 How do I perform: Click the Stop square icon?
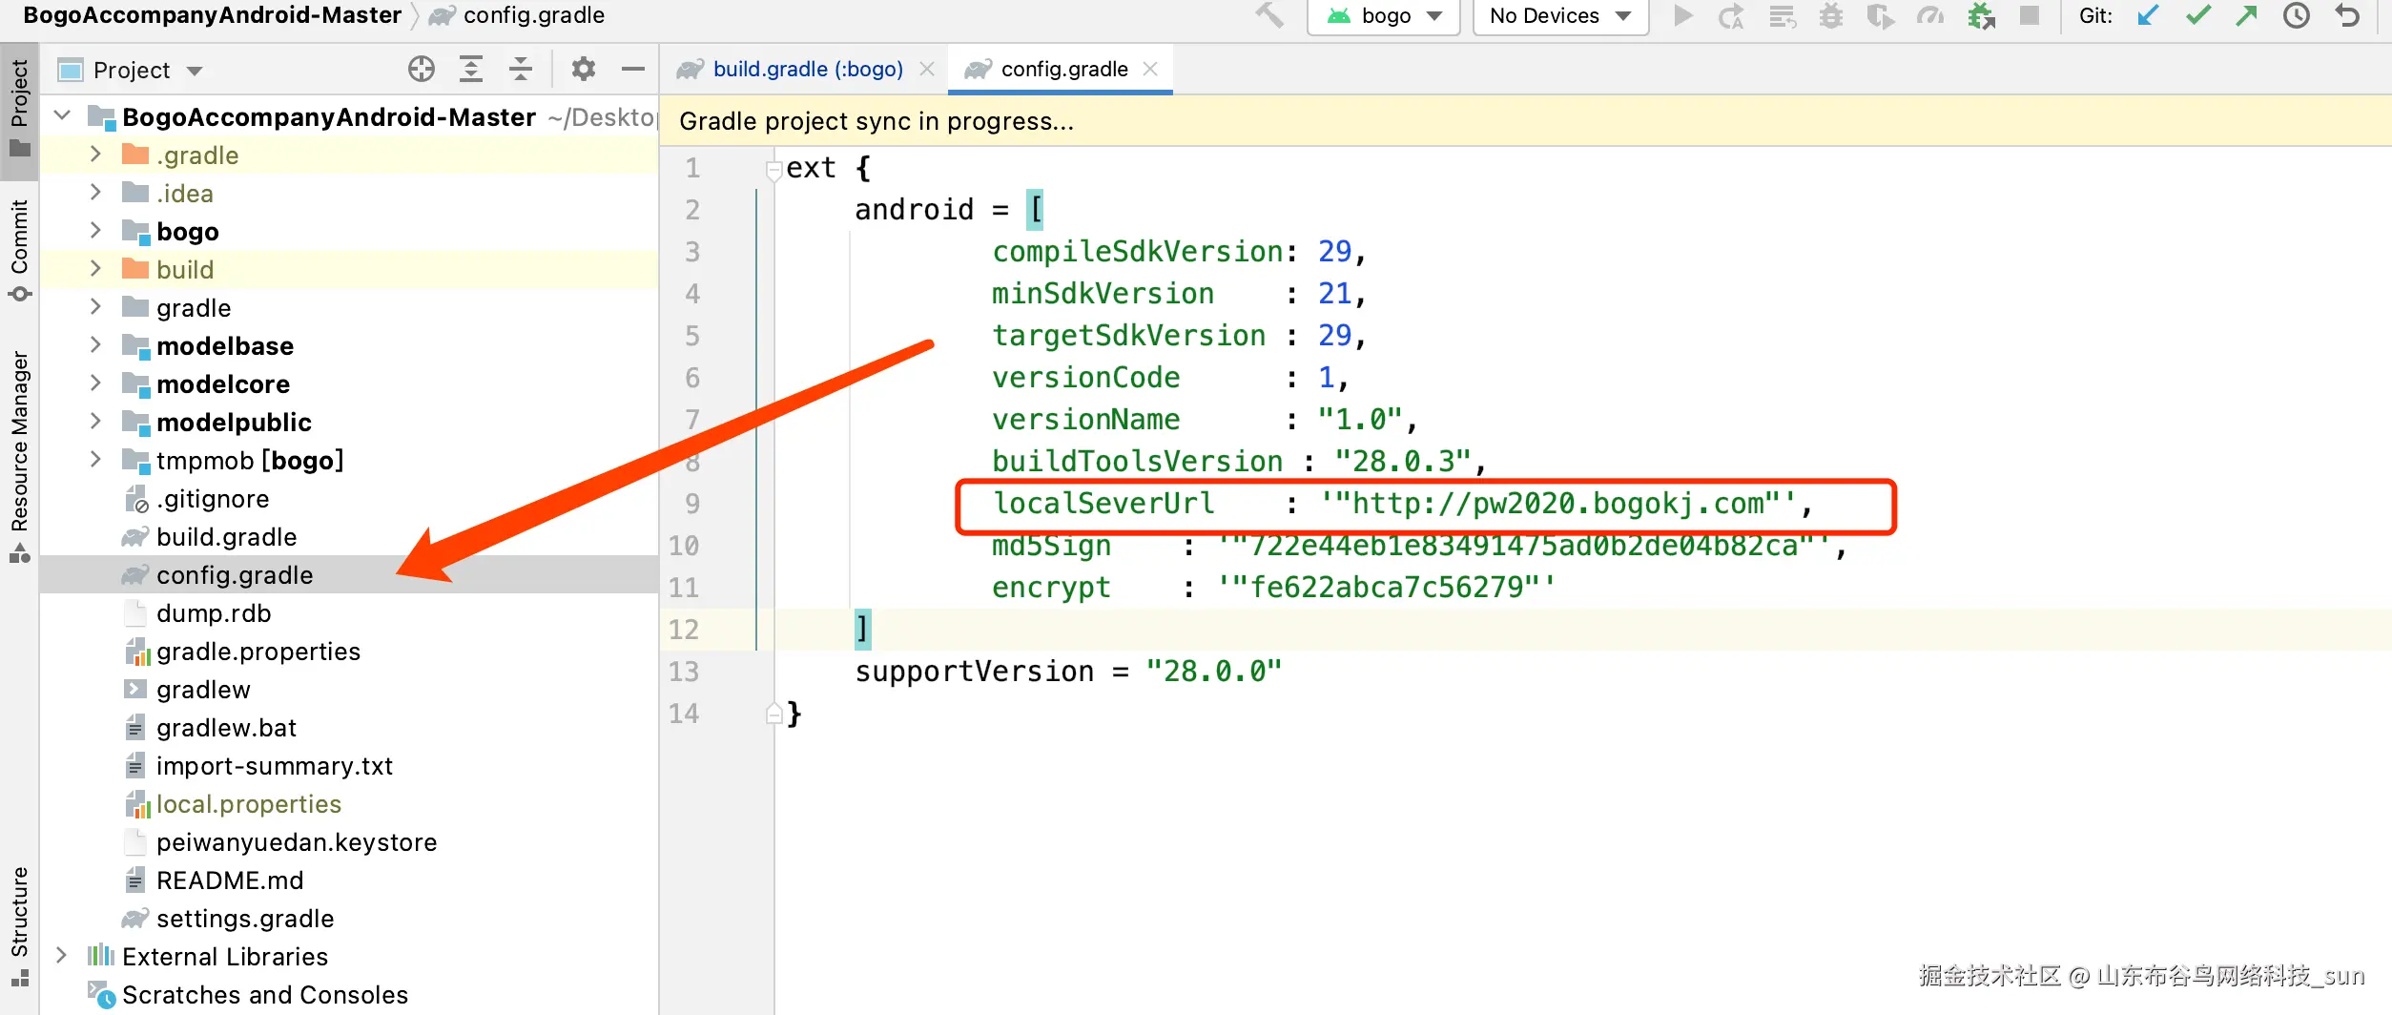coord(2030,16)
